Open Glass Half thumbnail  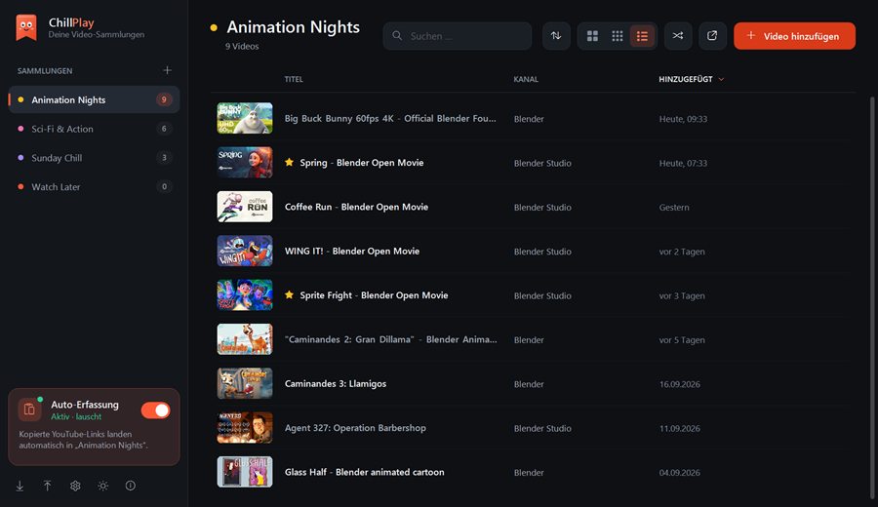point(245,472)
